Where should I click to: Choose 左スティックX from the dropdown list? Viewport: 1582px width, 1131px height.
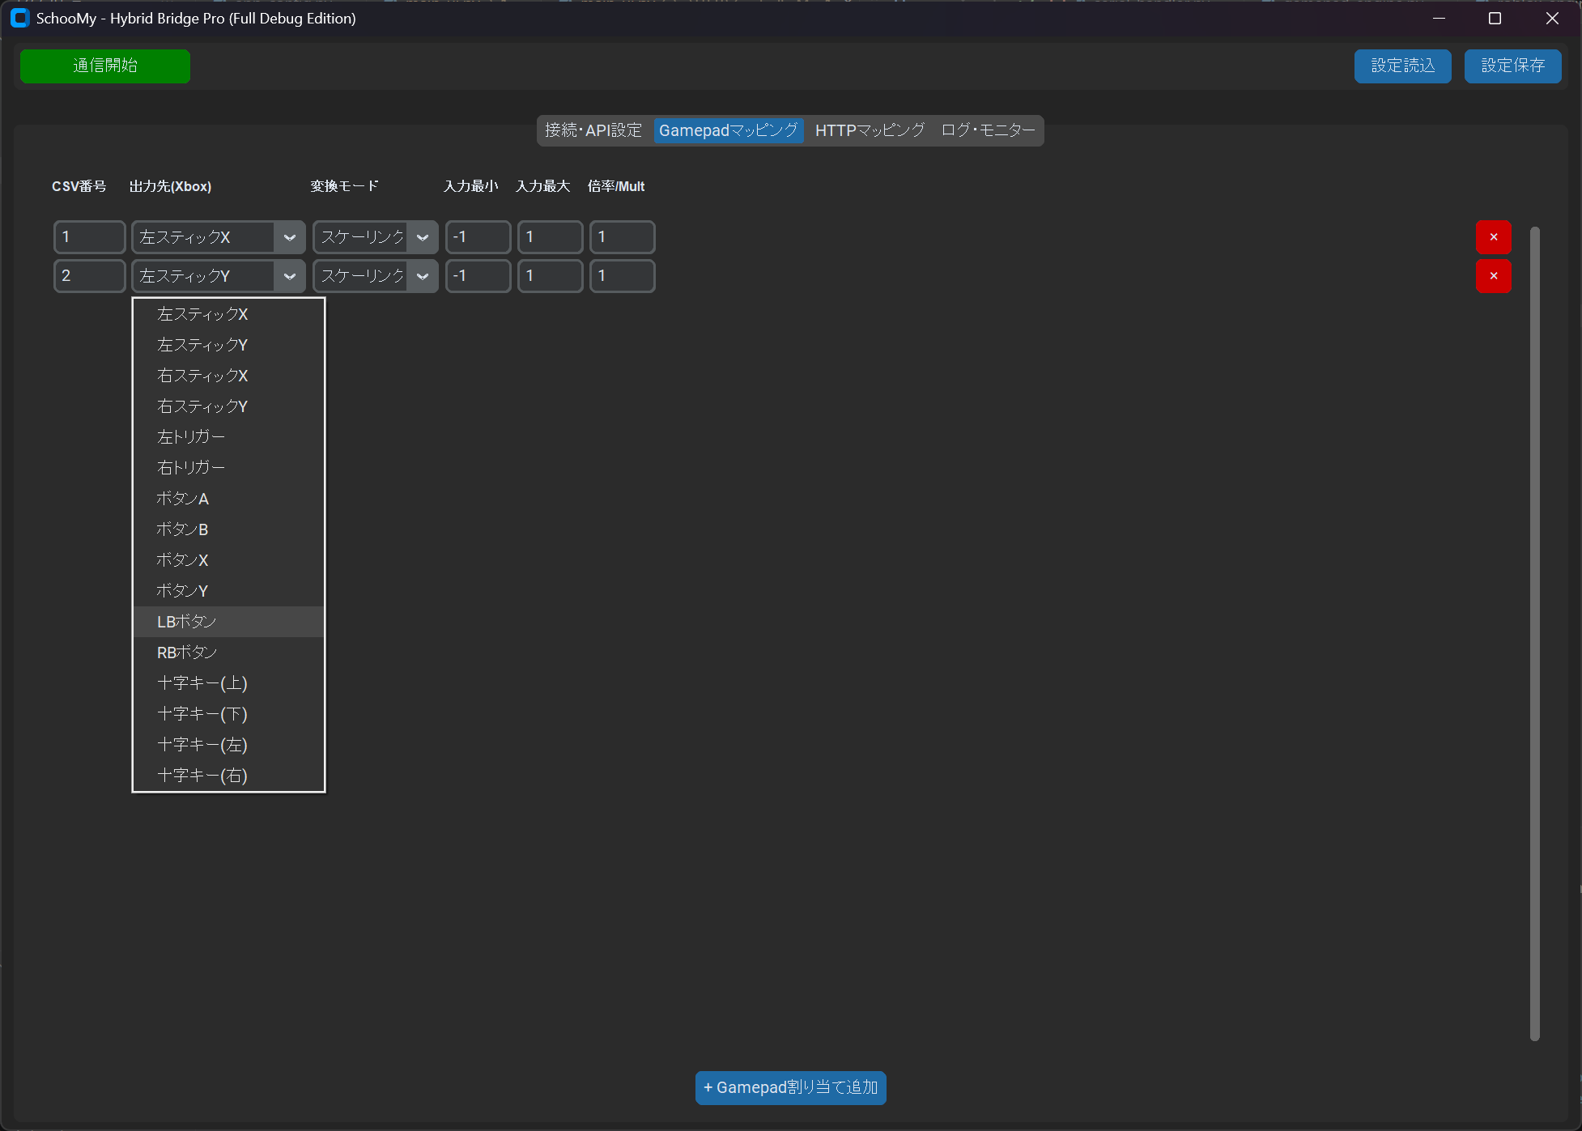click(x=228, y=314)
